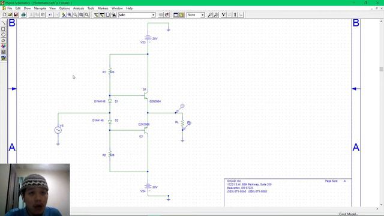Screen dimensions: 384x216
Task: Click the Copy icon in the toolbar
Action: click(37, 15)
